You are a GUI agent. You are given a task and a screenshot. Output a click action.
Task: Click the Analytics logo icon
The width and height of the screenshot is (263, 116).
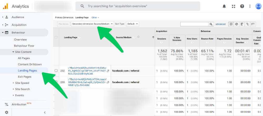click(5, 6)
